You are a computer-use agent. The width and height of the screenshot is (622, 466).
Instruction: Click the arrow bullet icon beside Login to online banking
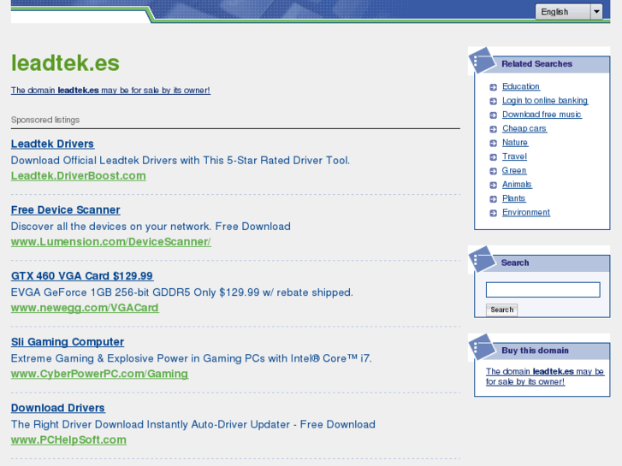coord(493,101)
